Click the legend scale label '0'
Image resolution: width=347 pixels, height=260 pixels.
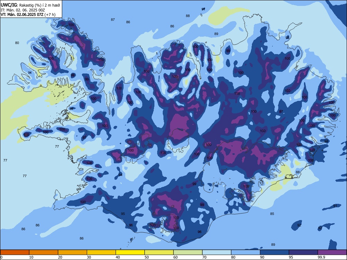[x=1, y=257]
